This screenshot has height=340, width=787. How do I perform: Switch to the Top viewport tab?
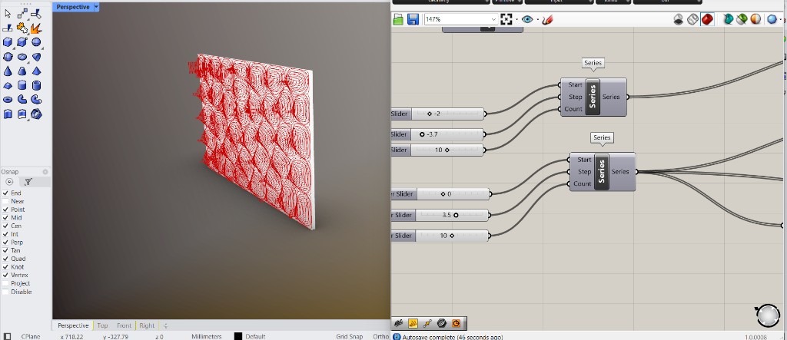[102, 325]
